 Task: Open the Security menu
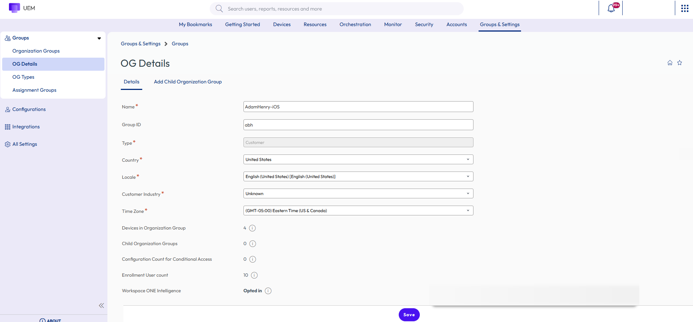point(424,25)
